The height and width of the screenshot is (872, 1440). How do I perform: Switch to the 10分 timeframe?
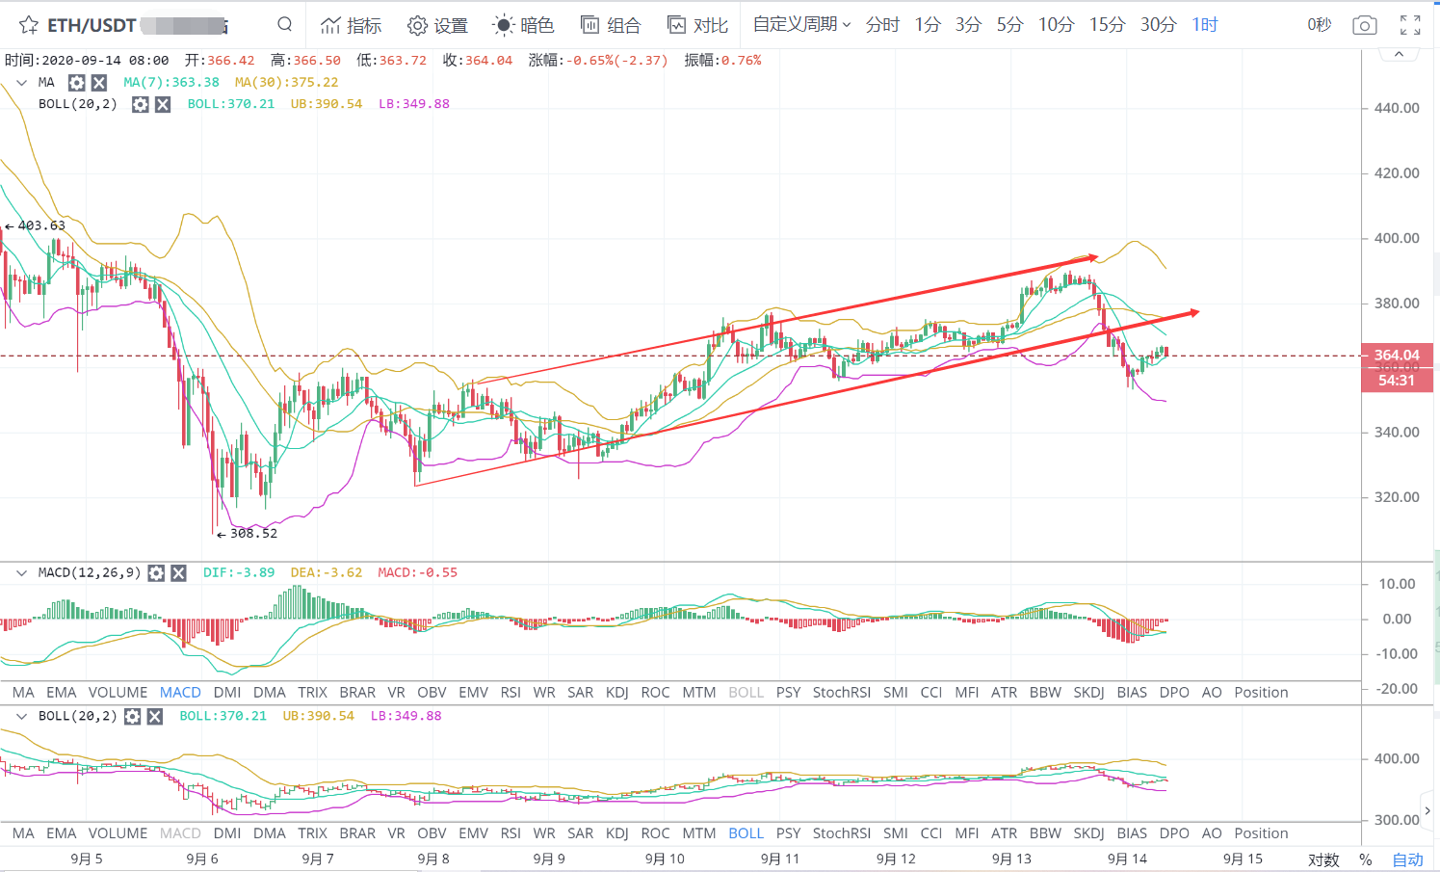coord(1056,25)
